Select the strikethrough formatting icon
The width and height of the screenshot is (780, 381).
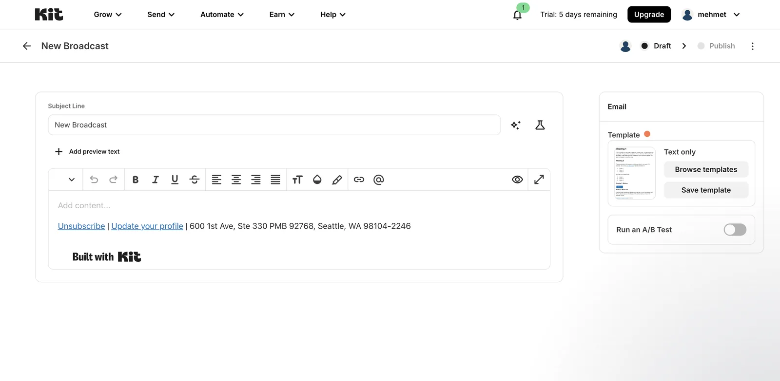click(195, 180)
